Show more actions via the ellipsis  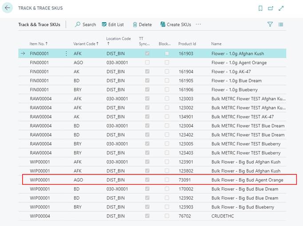198,24
